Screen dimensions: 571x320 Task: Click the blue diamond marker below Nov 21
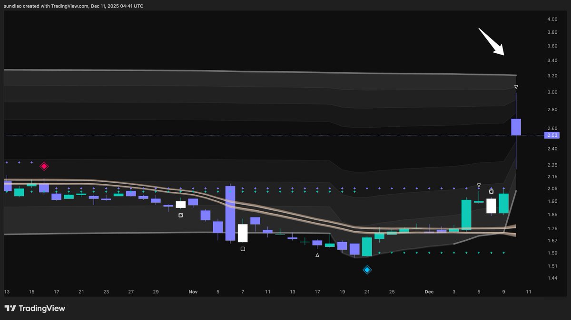367,270
